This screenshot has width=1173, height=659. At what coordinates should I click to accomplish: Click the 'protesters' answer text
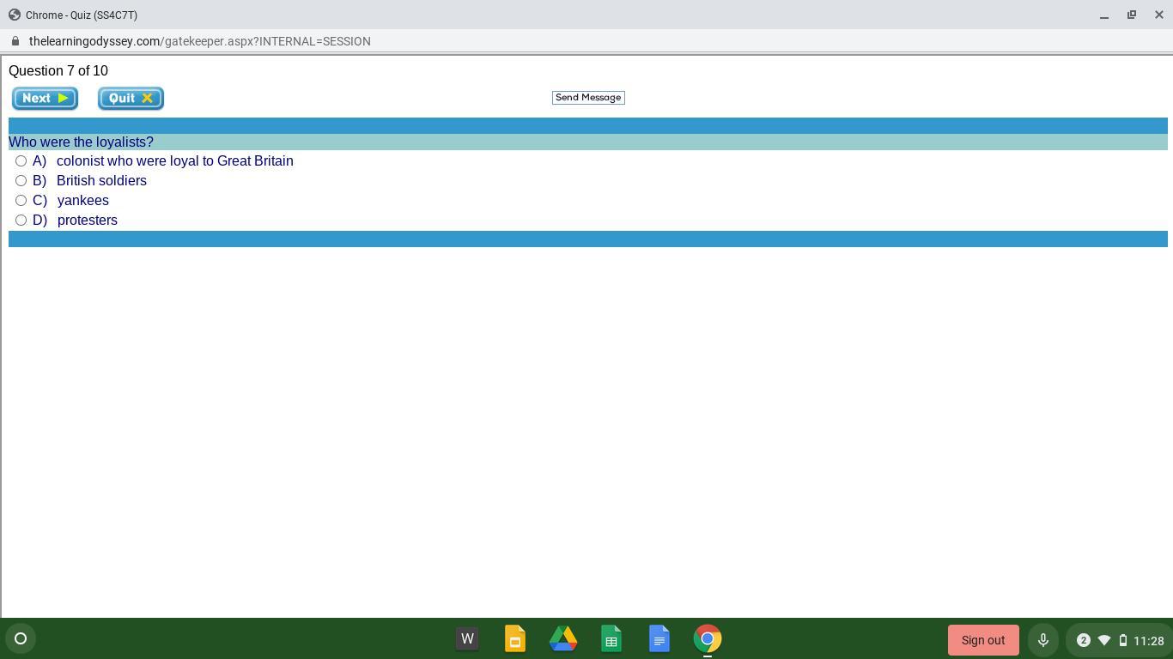(88, 220)
